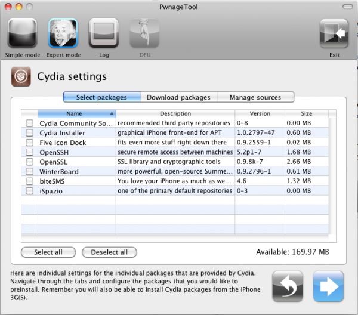Click the Cydia settings logo icon
Image resolution: width=358 pixels, height=315 pixels.
click(21, 76)
